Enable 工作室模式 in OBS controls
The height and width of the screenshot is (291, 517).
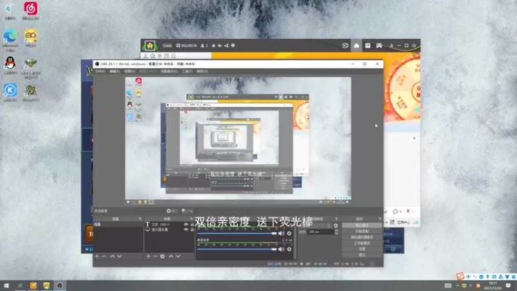coord(362,243)
